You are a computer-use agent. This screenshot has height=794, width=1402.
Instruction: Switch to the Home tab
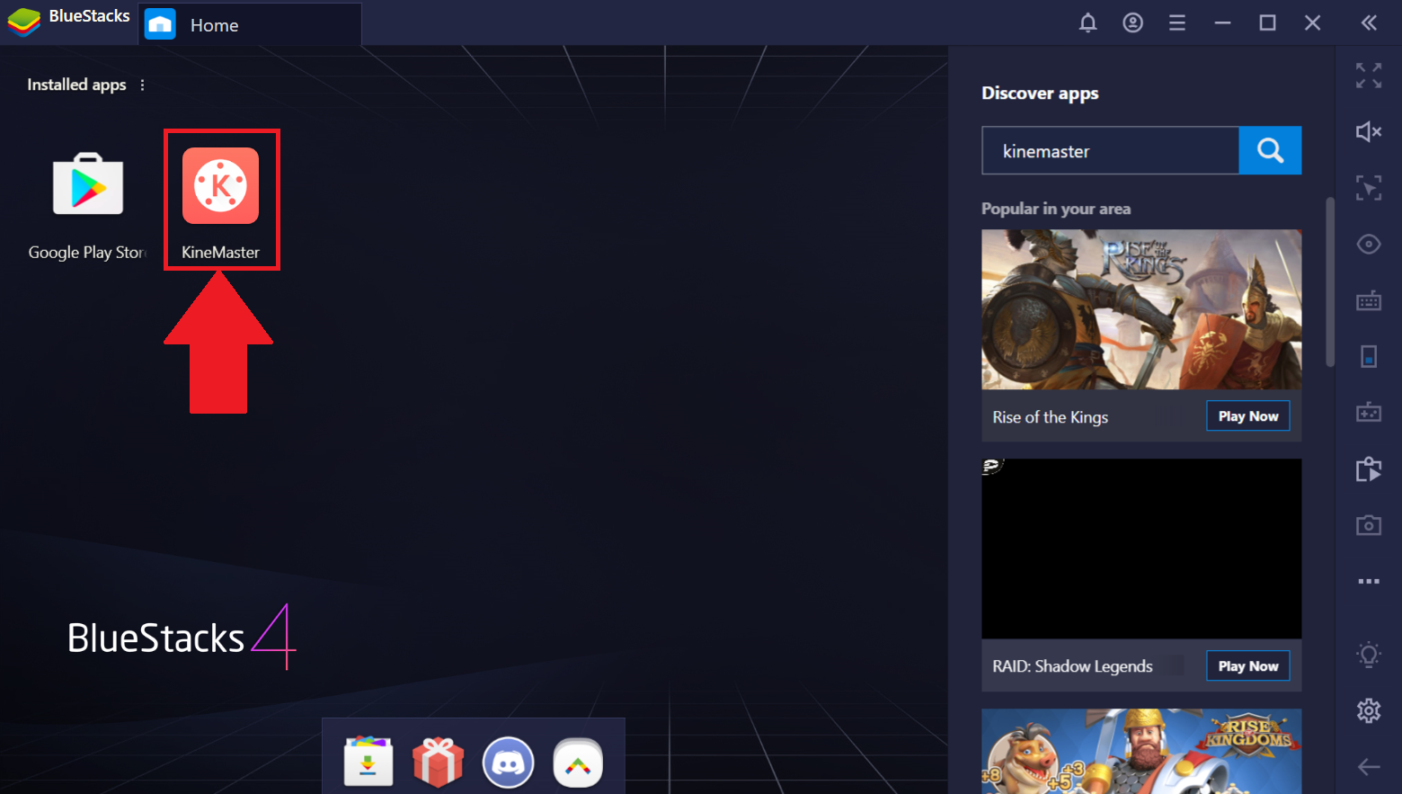(214, 25)
